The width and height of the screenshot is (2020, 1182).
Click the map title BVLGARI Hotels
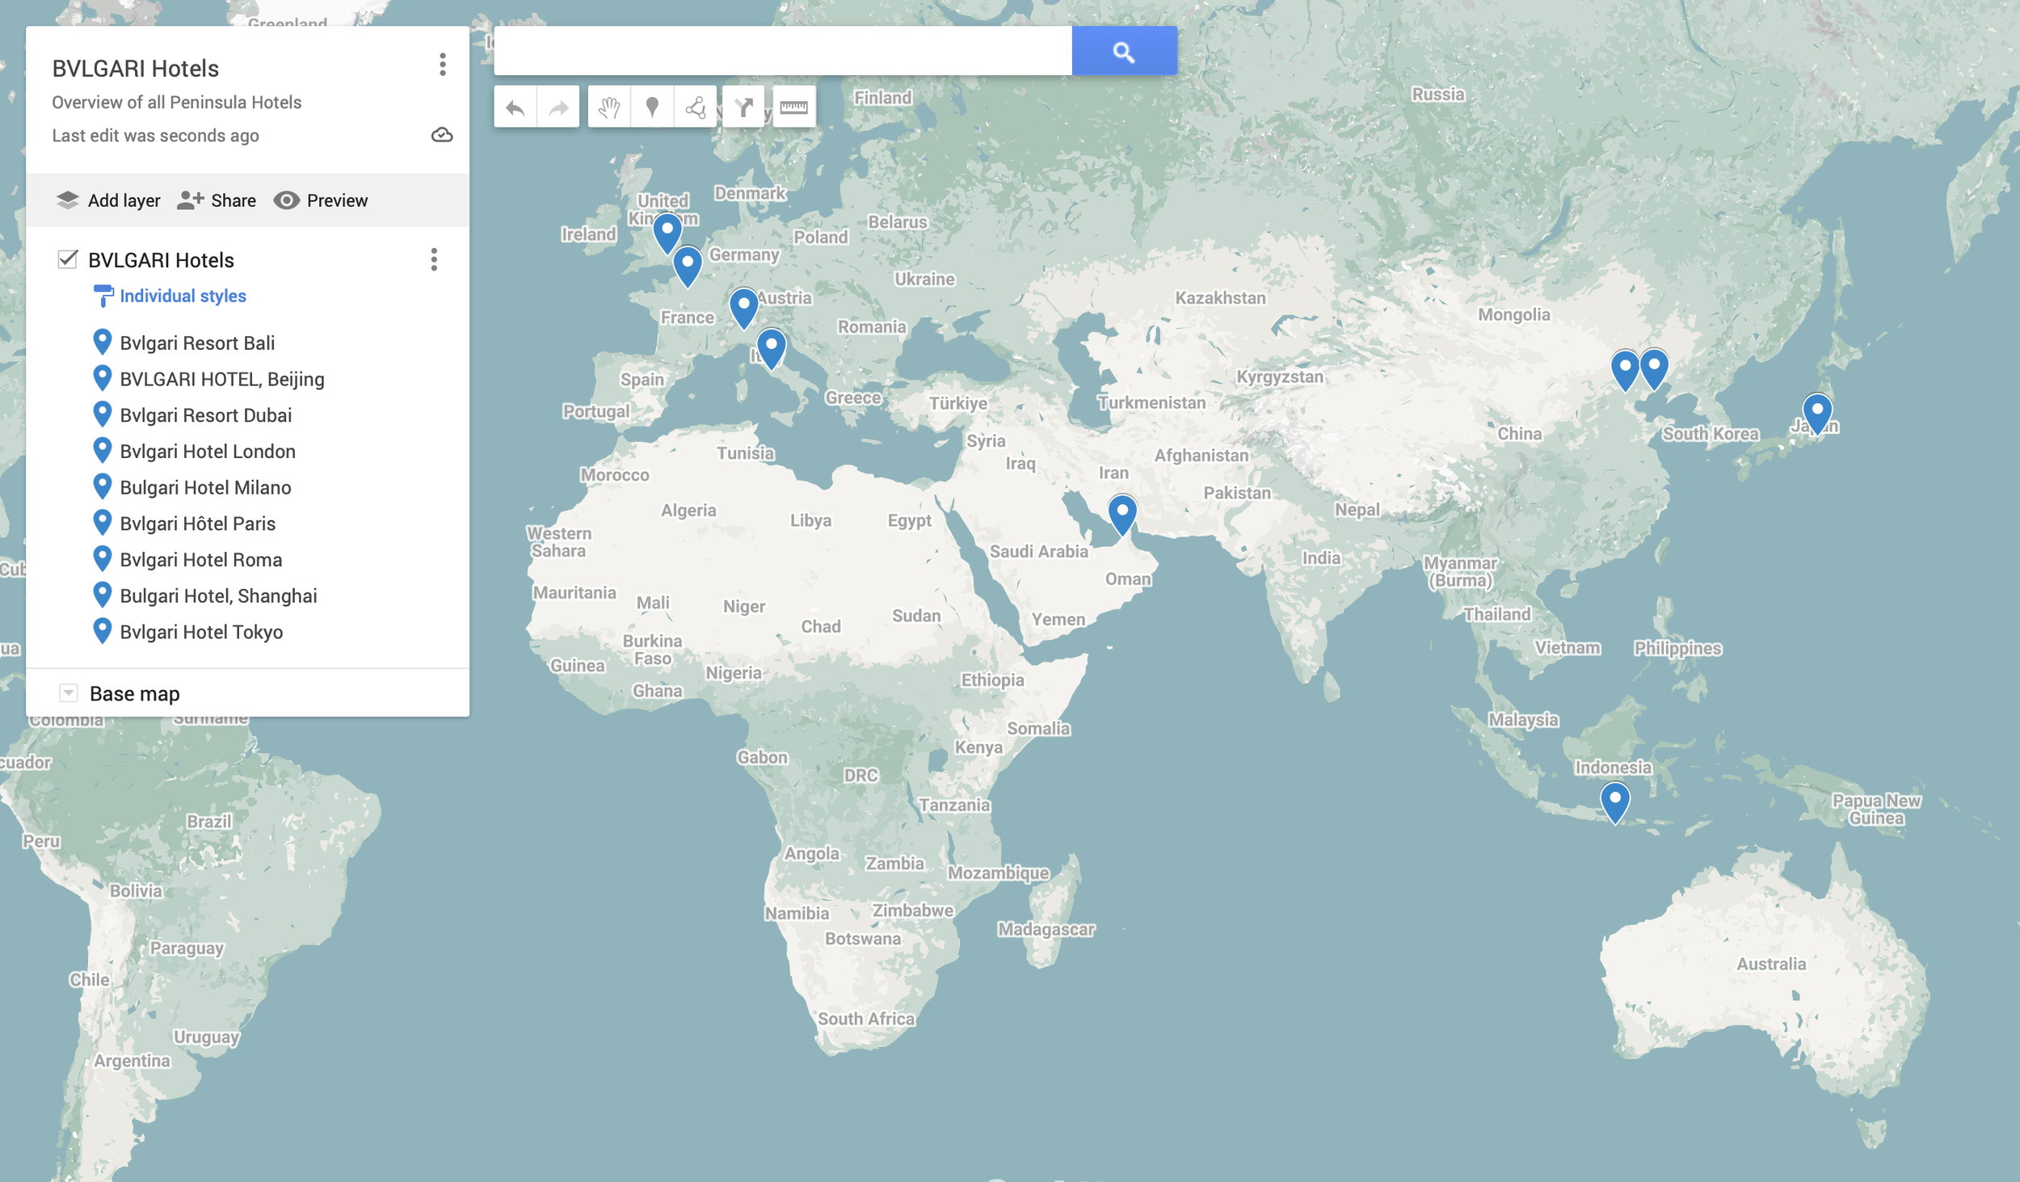(x=136, y=69)
